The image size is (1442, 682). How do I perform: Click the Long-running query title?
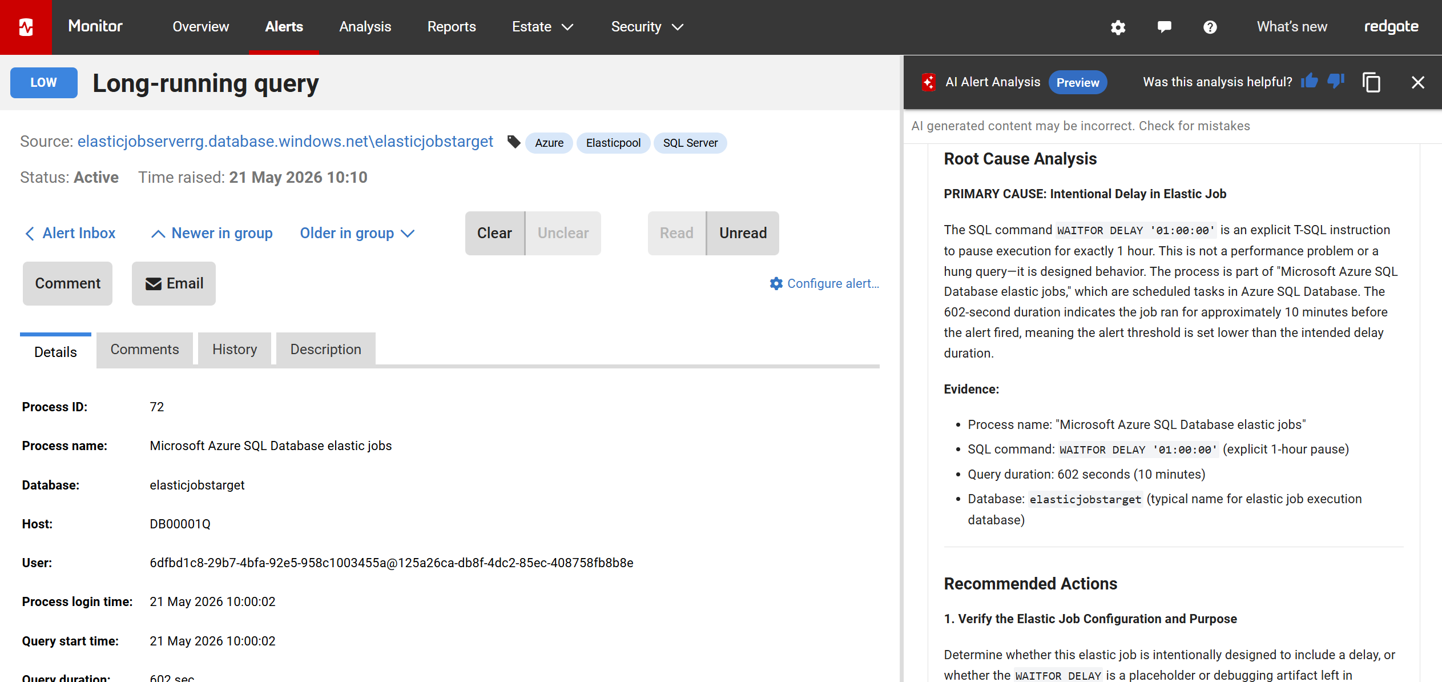tap(206, 83)
